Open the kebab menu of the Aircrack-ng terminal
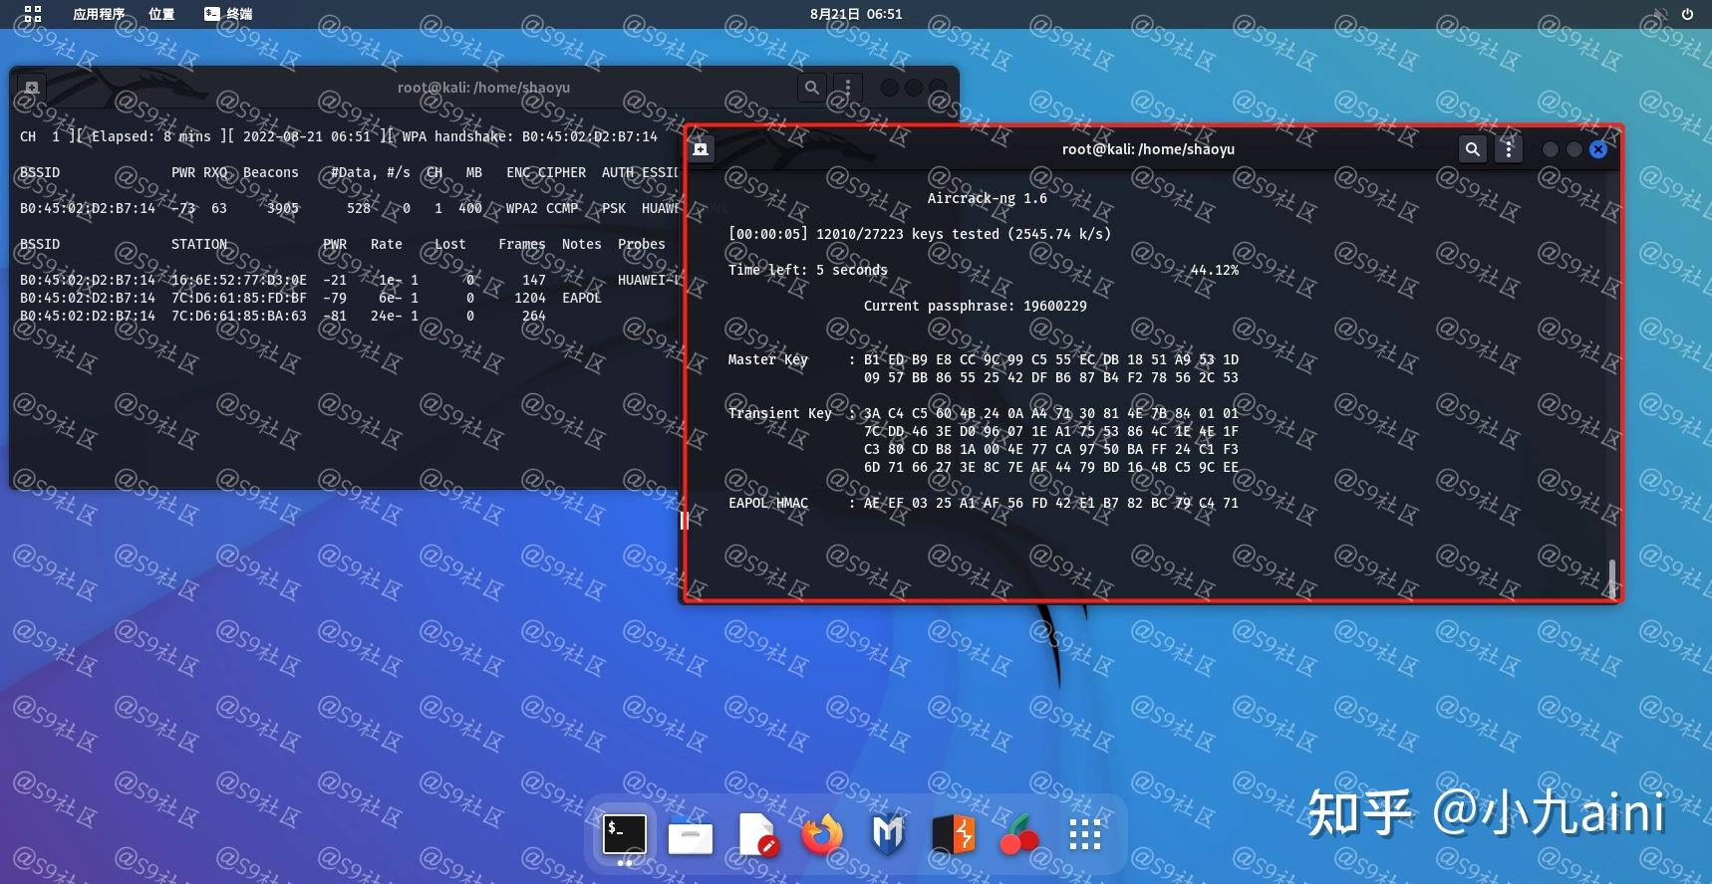 tap(1509, 149)
